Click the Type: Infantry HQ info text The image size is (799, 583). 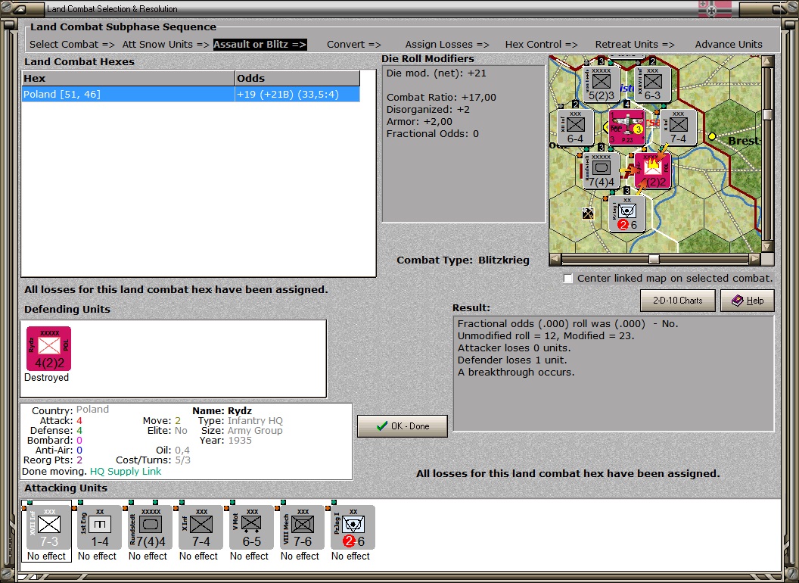241,421
